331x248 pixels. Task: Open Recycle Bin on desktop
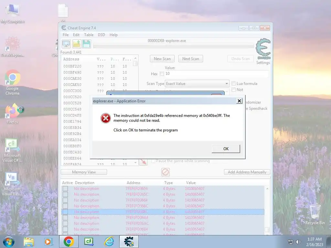coord(315,214)
